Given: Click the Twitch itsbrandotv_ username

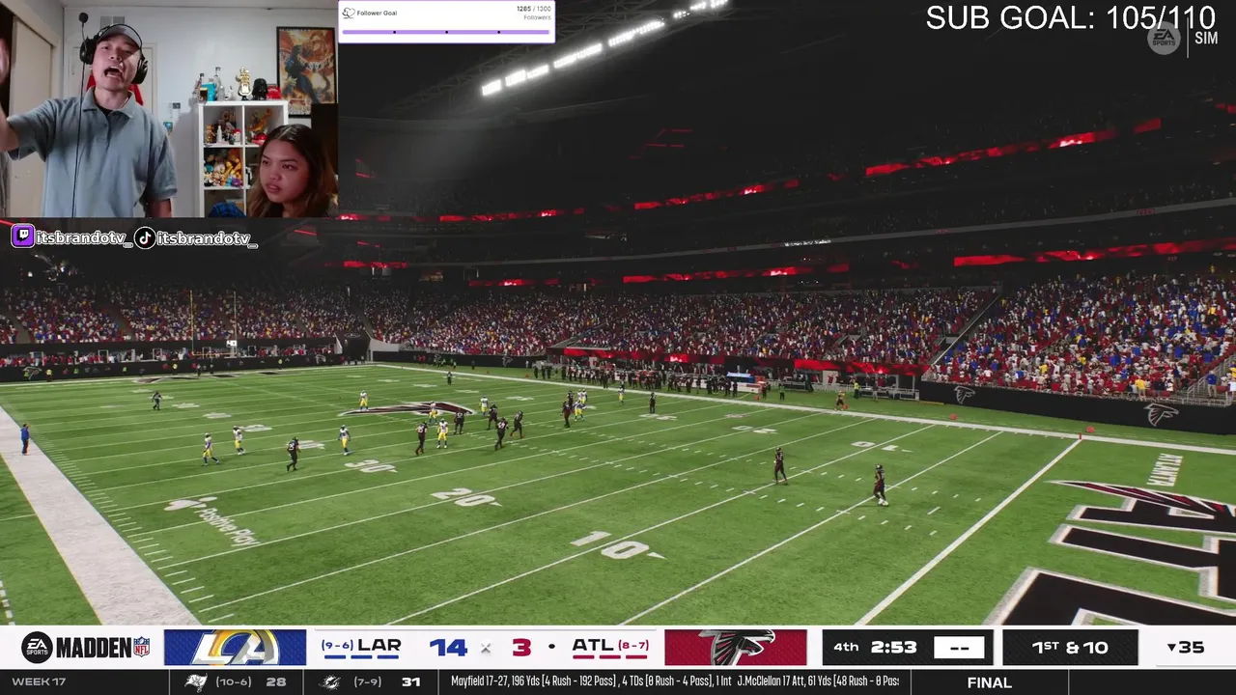Looking at the screenshot, I should 84,238.
